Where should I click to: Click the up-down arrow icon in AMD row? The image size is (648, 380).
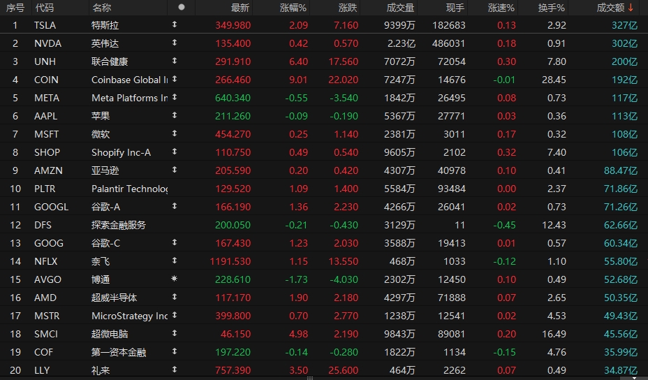click(175, 297)
